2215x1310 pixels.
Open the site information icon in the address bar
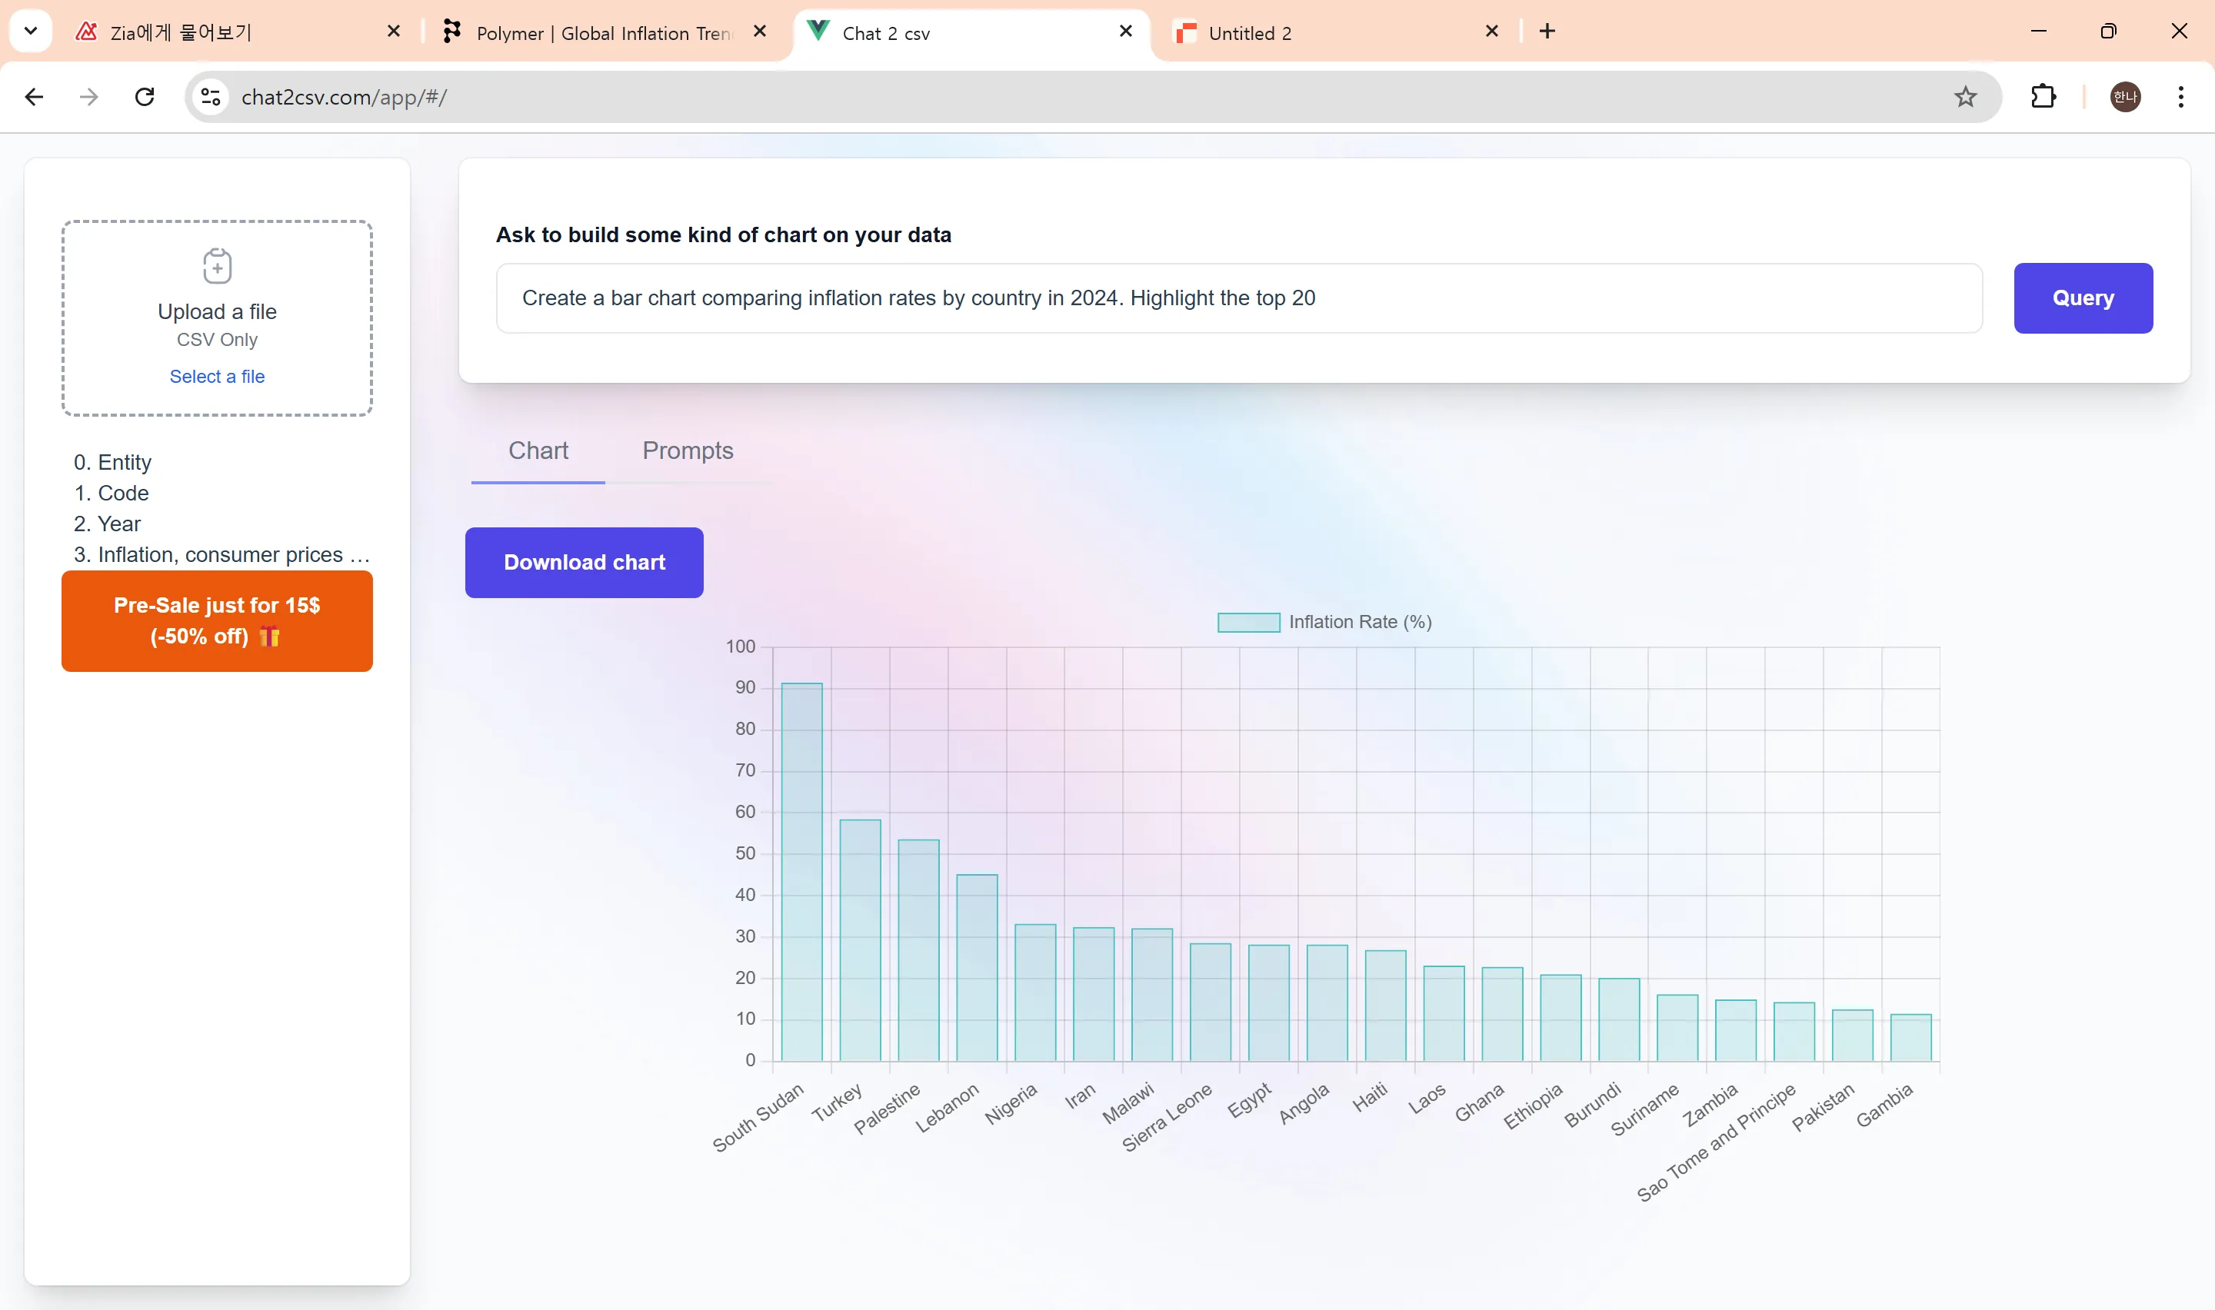[x=210, y=97]
